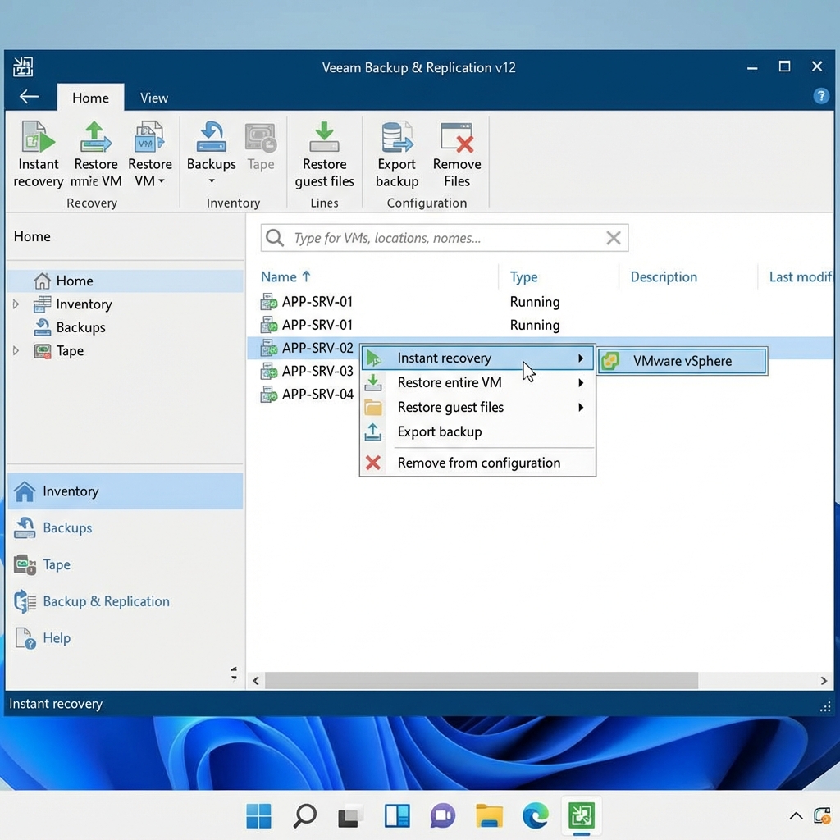The image size is (840, 840).
Task: Select VMware vSphere from the submenu
Action: [682, 361]
